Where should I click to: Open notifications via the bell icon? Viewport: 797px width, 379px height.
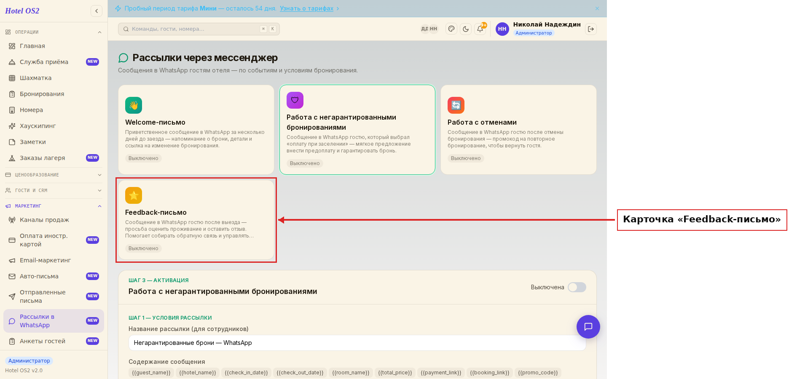tap(480, 29)
